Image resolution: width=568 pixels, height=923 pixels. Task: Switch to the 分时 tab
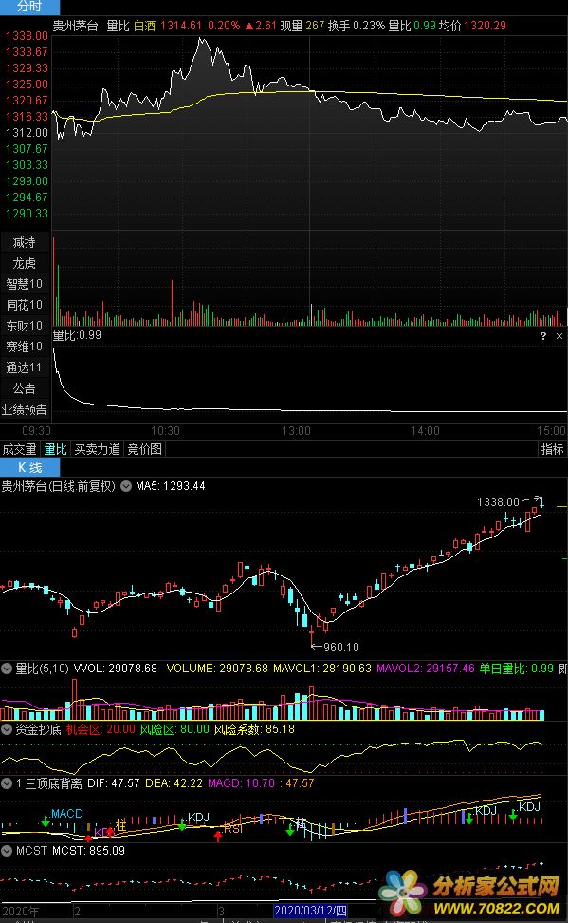point(29,7)
